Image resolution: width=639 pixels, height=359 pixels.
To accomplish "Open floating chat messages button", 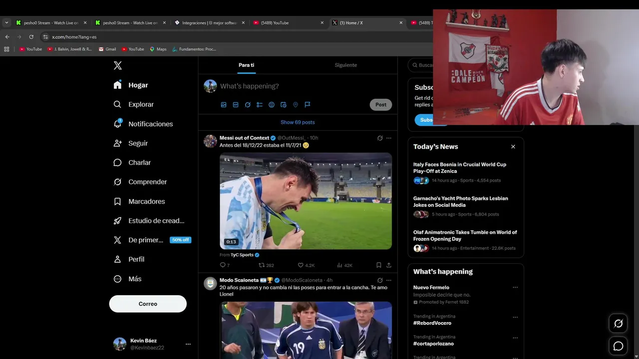I will coord(618,346).
